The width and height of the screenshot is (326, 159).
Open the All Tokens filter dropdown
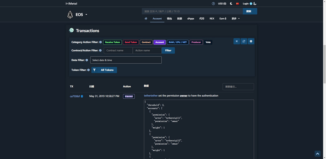(x=104, y=70)
